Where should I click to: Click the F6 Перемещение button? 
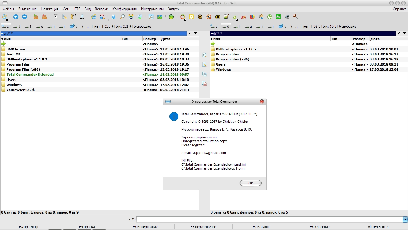tap(203, 227)
